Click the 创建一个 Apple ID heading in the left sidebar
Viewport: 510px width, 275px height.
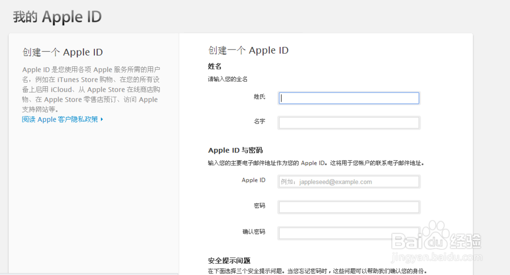pyautogui.click(x=63, y=52)
